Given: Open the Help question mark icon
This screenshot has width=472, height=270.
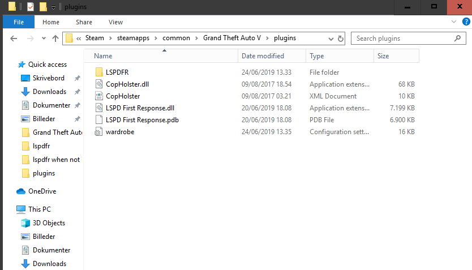Looking at the screenshot, I should (x=466, y=22).
